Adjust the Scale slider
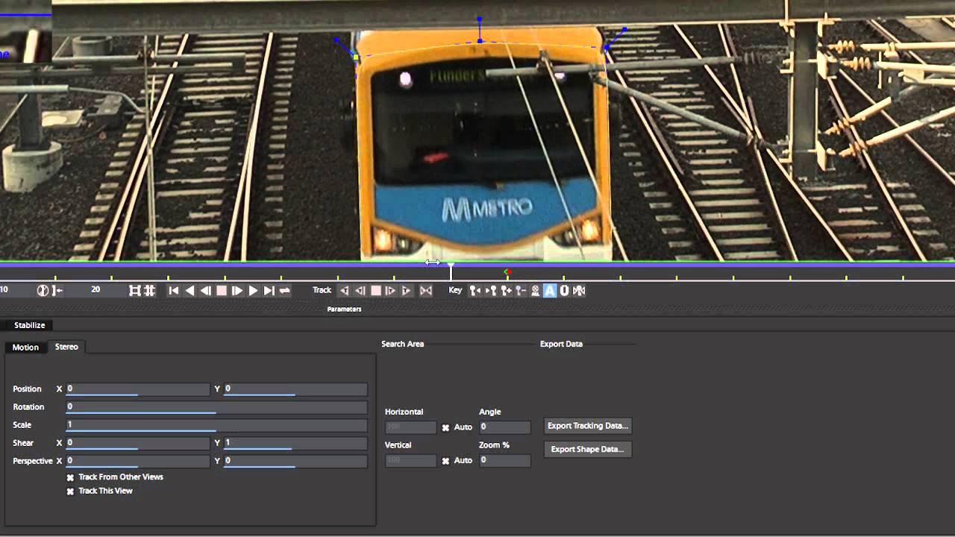Image resolution: width=955 pixels, height=537 pixels. (x=216, y=425)
